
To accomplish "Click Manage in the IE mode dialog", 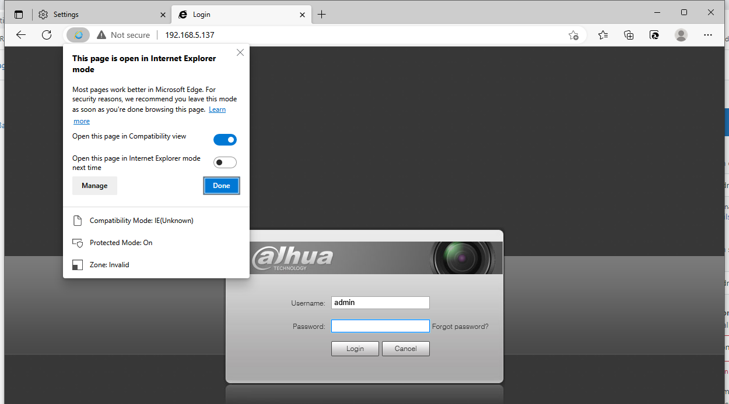I will point(94,185).
